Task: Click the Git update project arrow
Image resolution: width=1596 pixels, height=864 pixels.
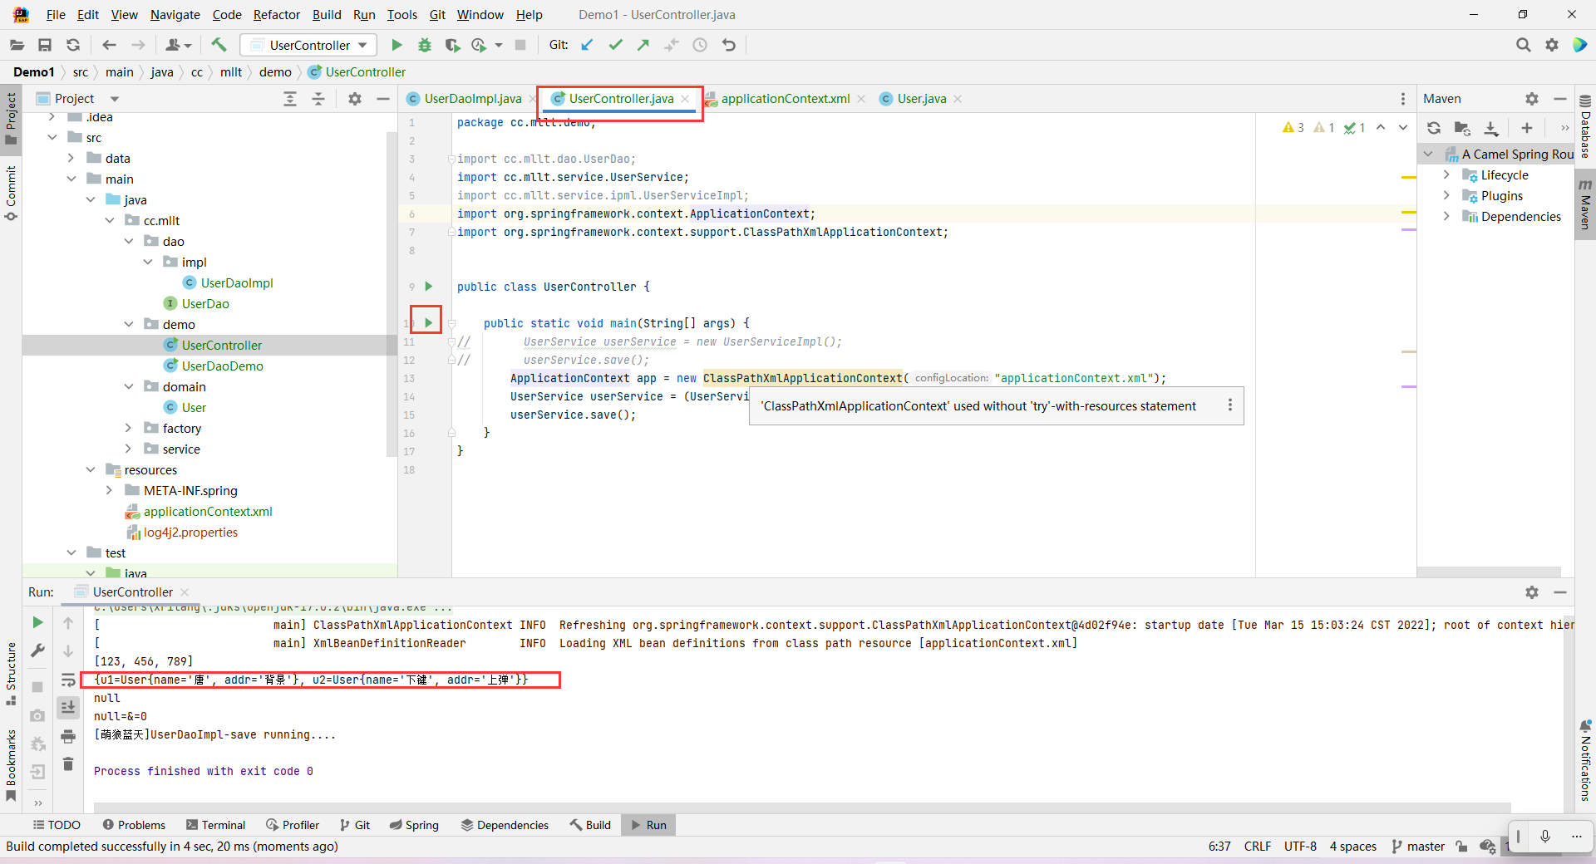Action: [588, 45]
